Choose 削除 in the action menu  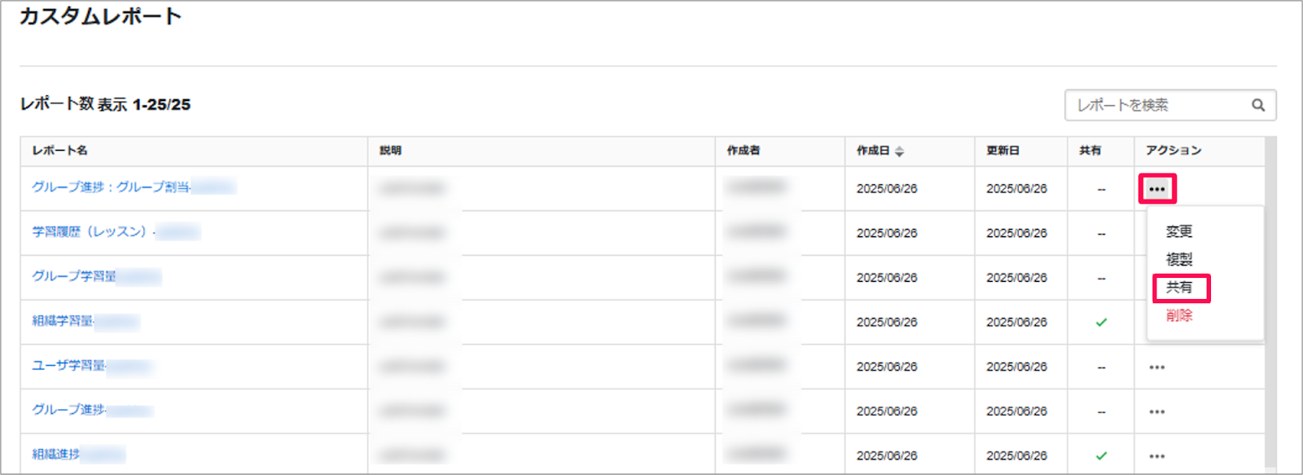[1178, 315]
